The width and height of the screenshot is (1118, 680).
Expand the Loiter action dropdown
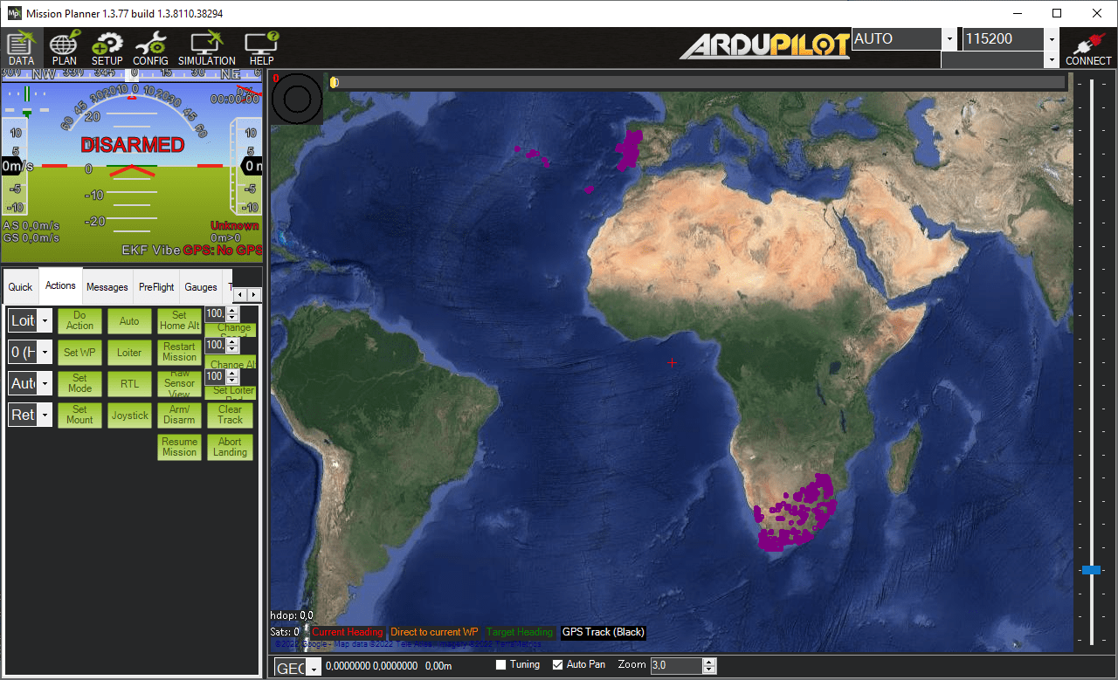[45, 320]
